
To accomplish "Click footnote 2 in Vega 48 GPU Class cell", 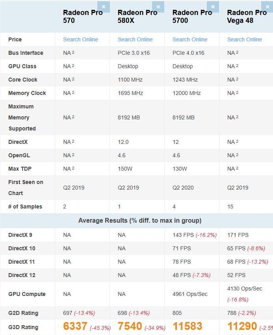I will [x=237, y=65].
